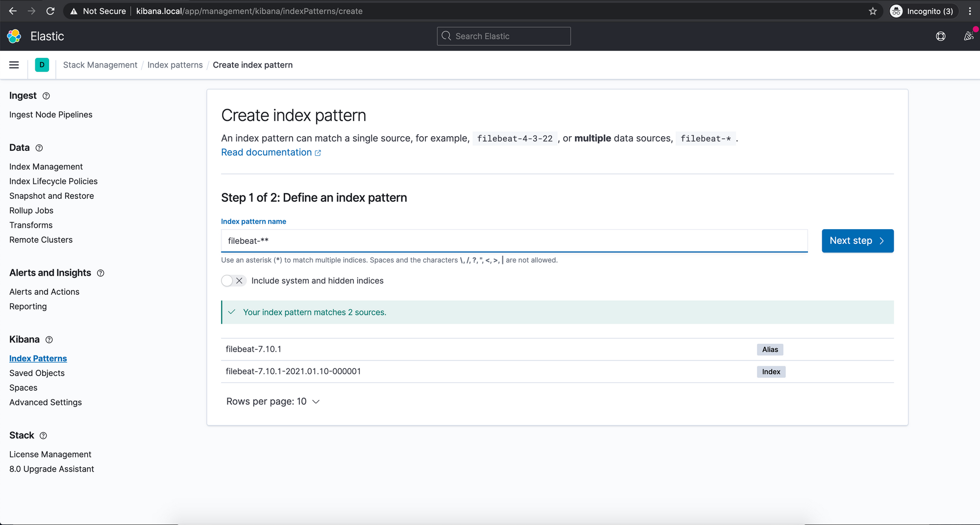Open Index Management
Image resolution: width=980 pixels, height=525 pixels.
click(46, 167)
